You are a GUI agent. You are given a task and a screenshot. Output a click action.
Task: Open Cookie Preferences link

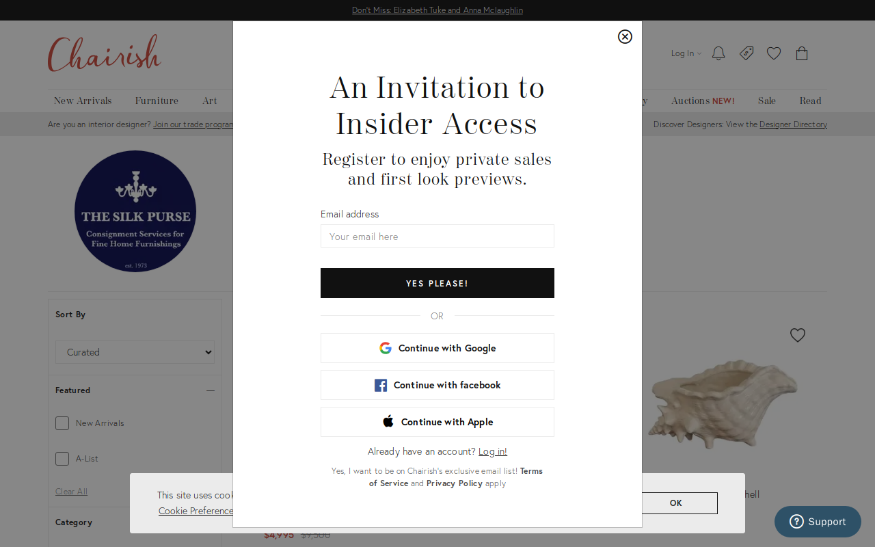pyautogui.click(x=196, y=511)
